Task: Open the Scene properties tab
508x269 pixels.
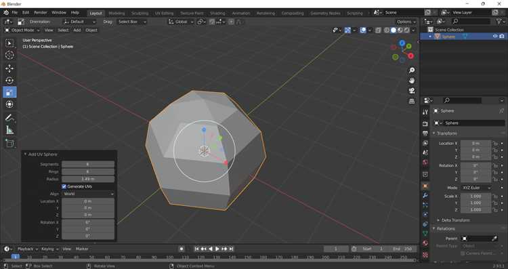Action: [425, 152]
